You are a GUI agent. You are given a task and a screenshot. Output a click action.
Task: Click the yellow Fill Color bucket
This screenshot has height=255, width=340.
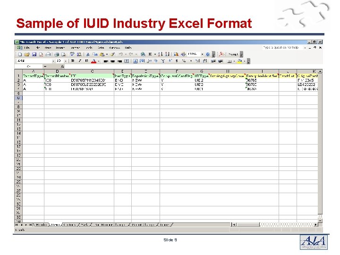coord(239,61)
